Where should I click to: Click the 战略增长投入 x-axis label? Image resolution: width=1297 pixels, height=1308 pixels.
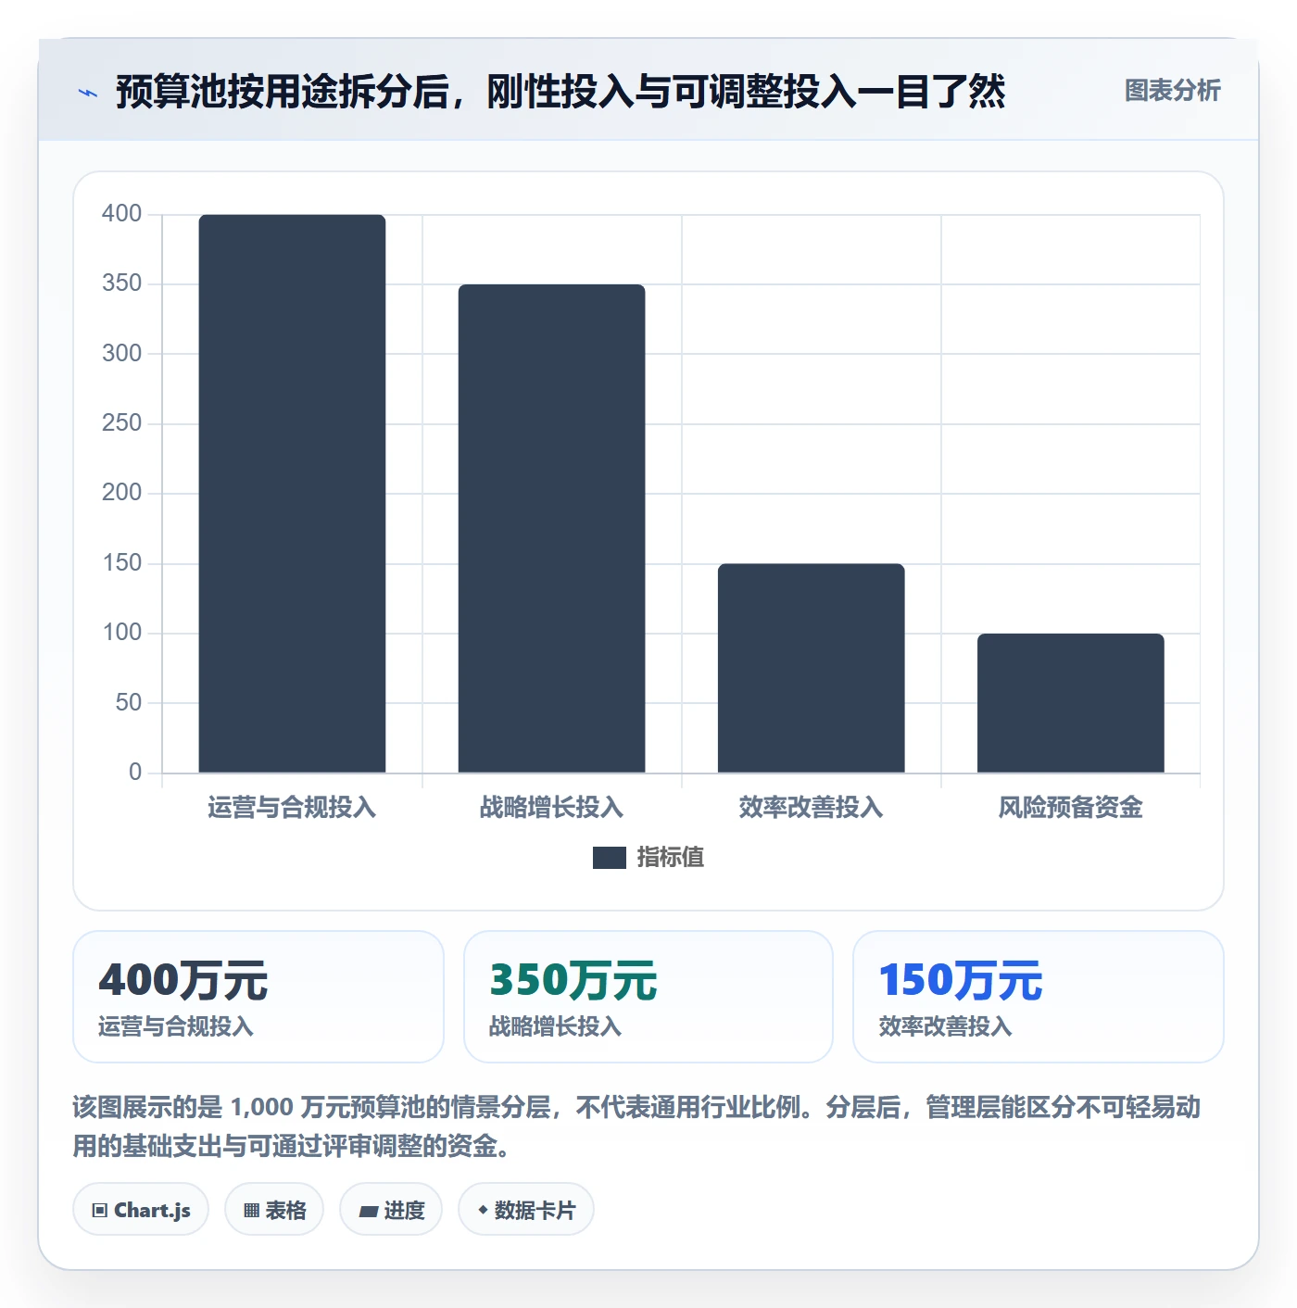551,808
